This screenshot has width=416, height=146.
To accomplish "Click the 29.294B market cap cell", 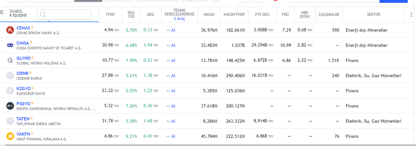I will pyautogui.click(x=262, y=45).
